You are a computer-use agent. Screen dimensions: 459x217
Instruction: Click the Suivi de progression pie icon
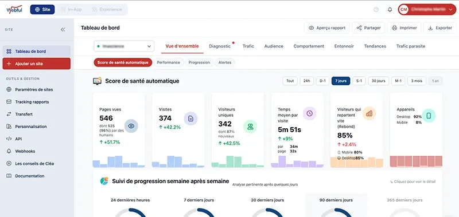coord(104,181)
